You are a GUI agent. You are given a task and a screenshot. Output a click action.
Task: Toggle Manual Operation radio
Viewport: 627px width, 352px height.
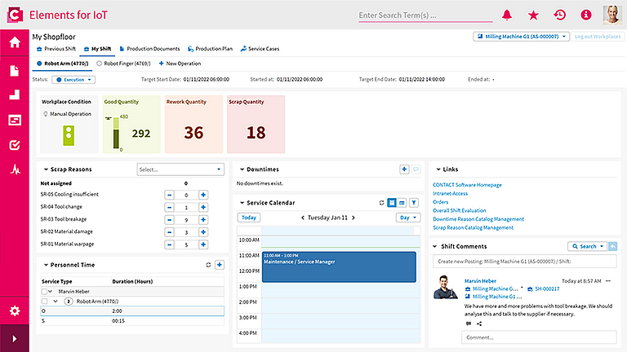click(x=46, y=114)
